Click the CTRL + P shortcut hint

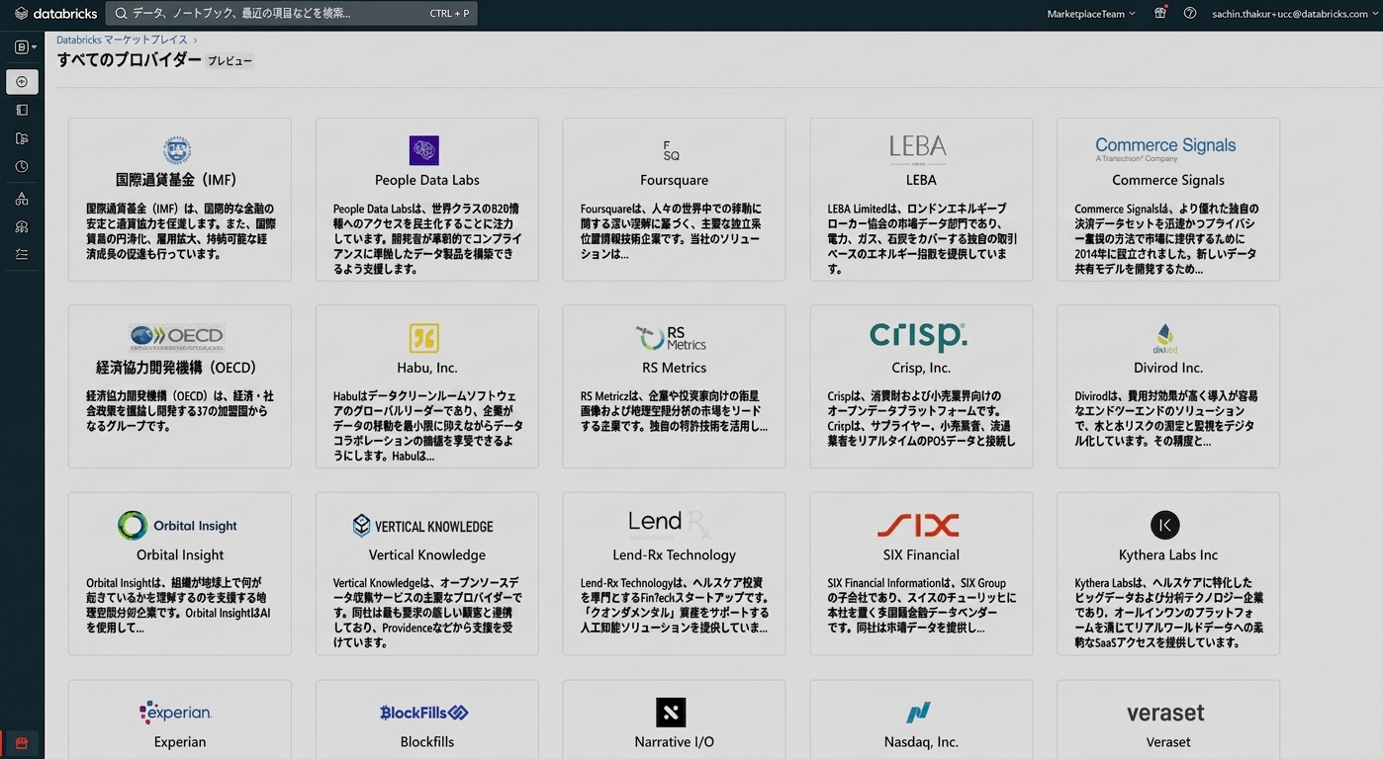(449, 14)
